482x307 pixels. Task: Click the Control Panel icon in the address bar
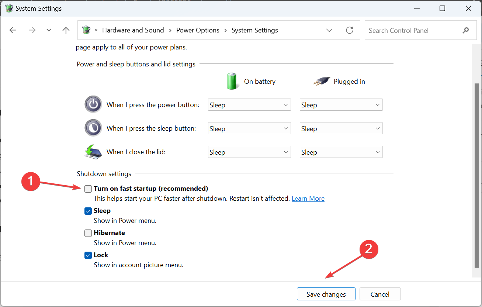[86, 30]
